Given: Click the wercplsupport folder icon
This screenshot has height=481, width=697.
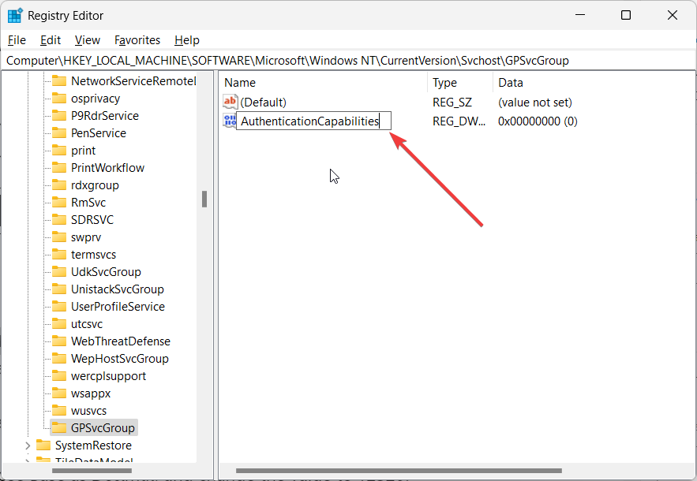Looking at the screenshot, I should click(58, 375).
